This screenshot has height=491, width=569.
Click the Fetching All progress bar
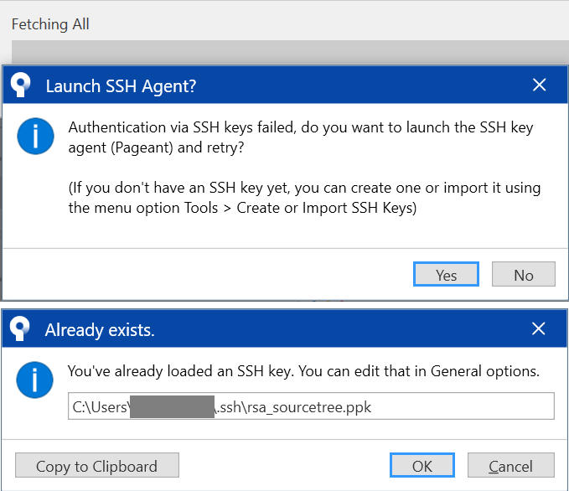(x=290, y=52)
